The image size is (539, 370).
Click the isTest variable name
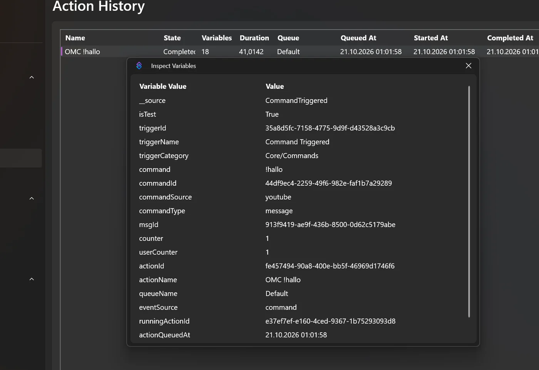(x=147, y=115)
